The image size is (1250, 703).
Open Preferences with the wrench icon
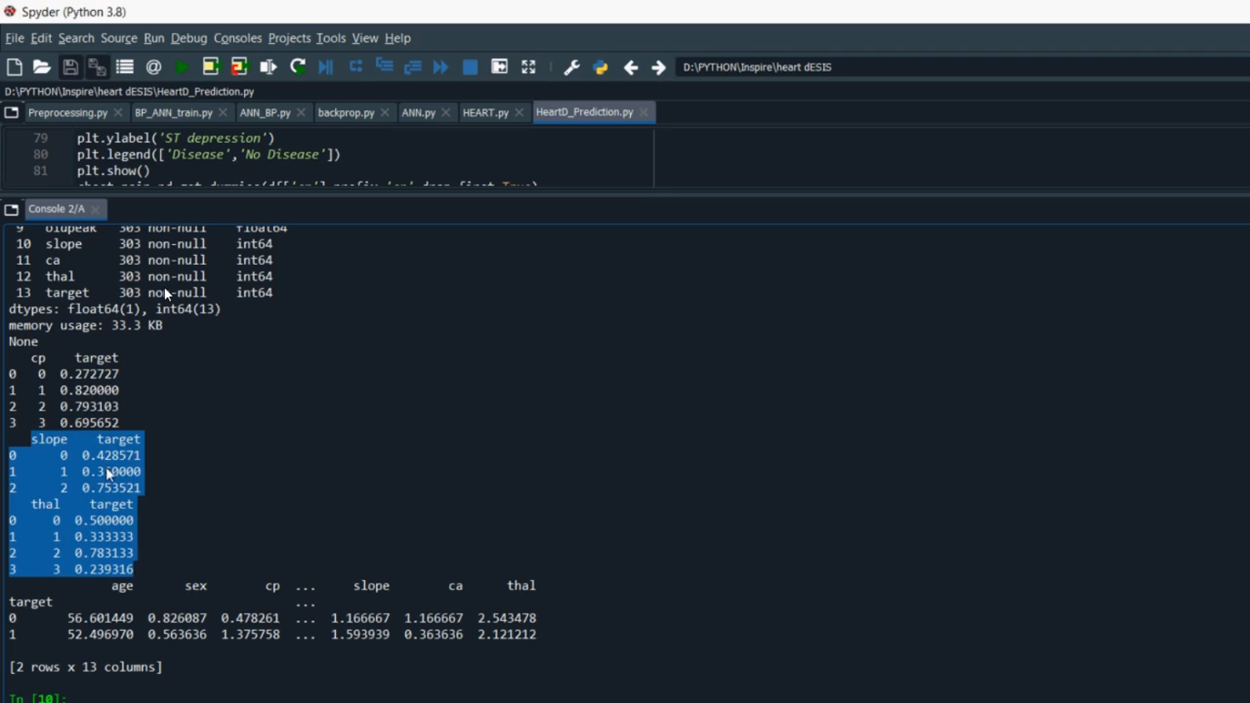(x=572, y=67)
